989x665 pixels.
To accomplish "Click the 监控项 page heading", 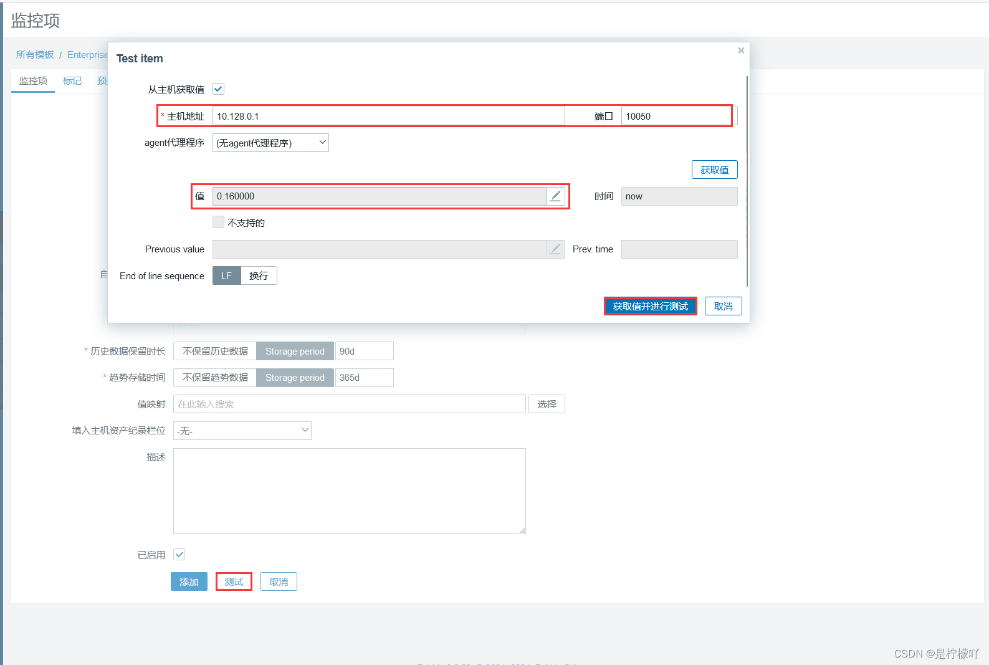I will point(36,21).
